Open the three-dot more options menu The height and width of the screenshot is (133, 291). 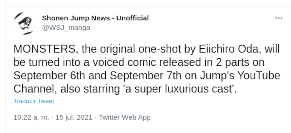pos(278,18)
